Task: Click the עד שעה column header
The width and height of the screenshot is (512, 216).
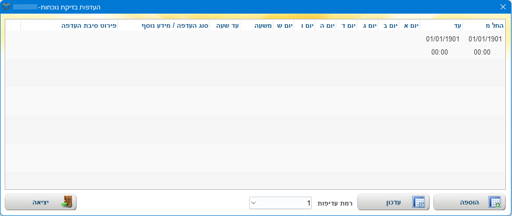Action: [225, 25]
